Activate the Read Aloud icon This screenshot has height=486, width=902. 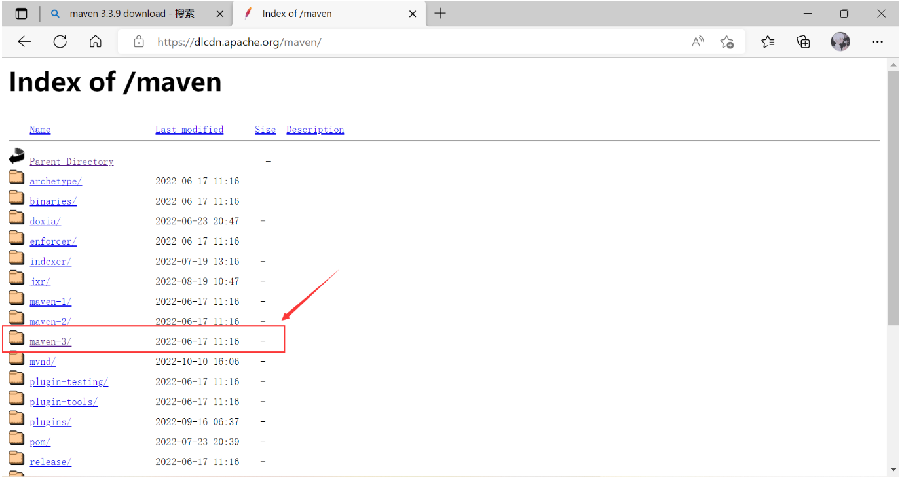coord(698,42)
